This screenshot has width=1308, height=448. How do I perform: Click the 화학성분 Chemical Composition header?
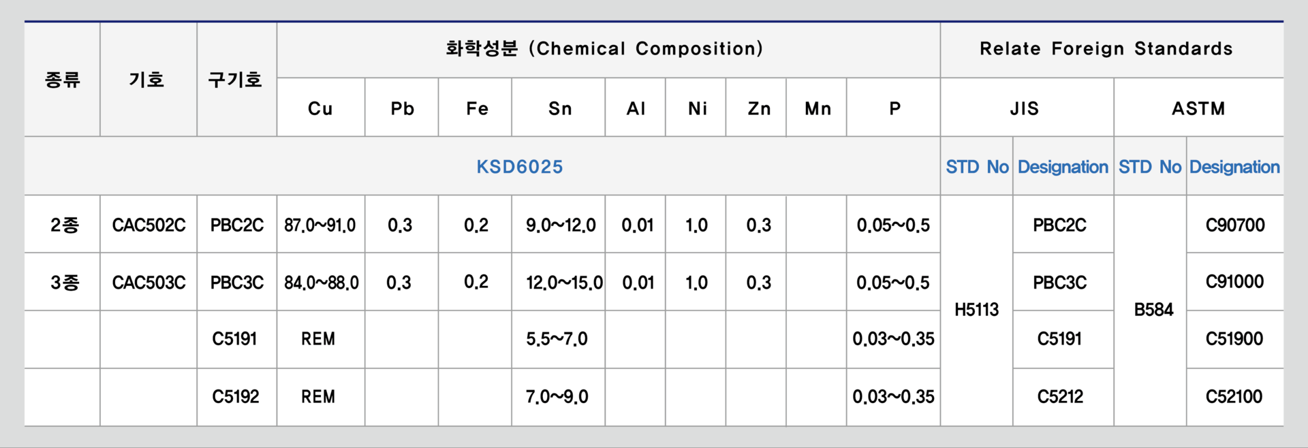tap(604, 49)
